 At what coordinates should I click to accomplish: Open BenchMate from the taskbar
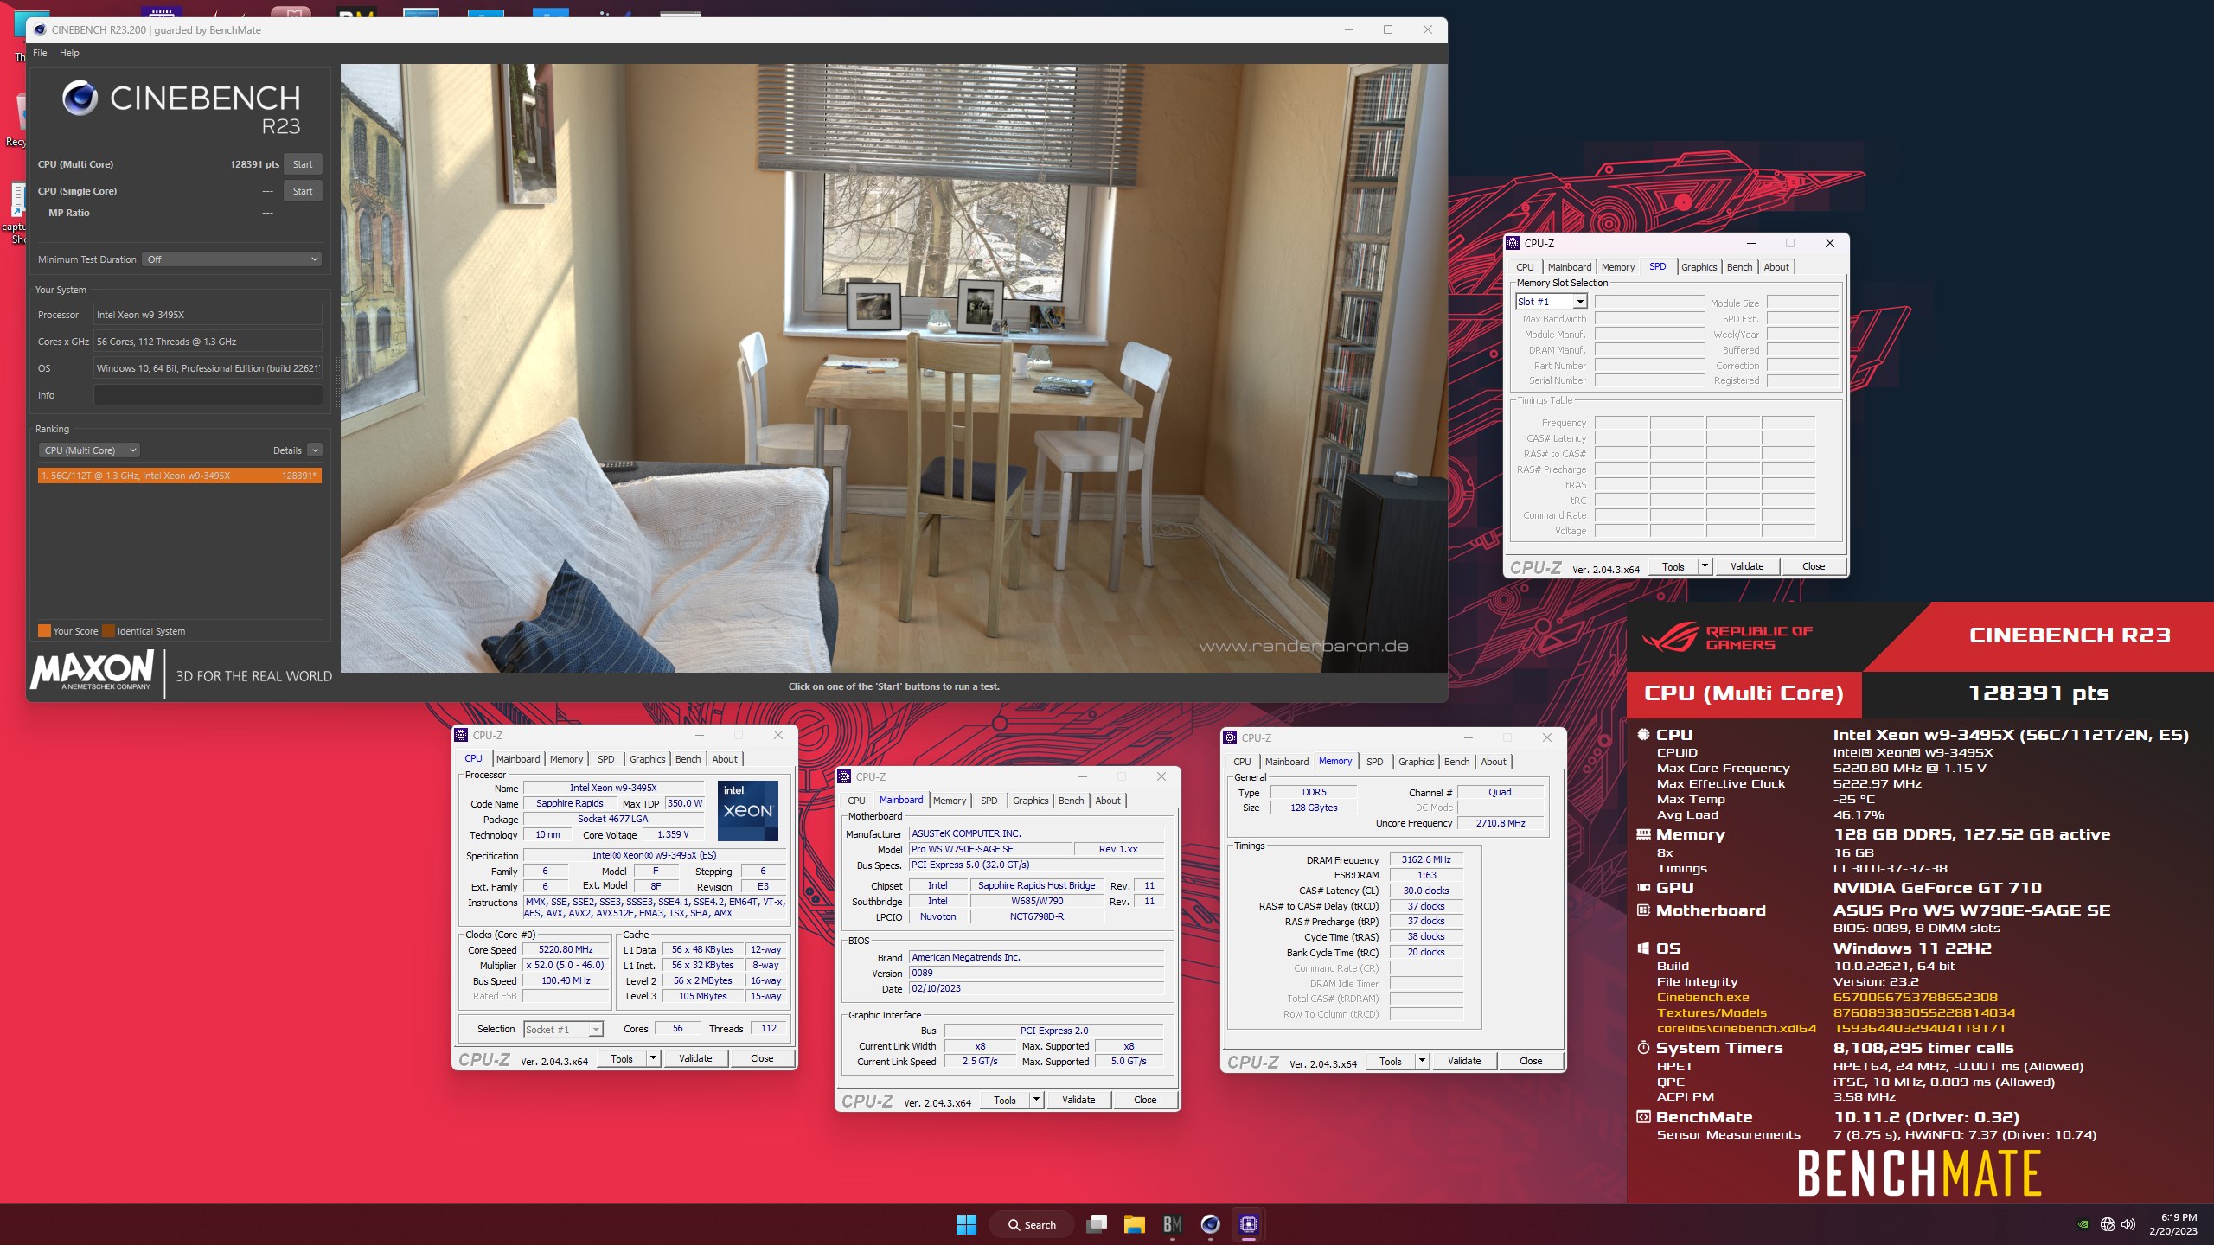1172,1224
